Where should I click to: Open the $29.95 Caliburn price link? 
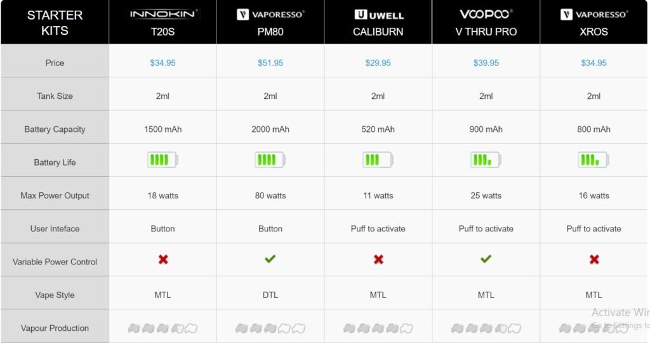(378, 63)
